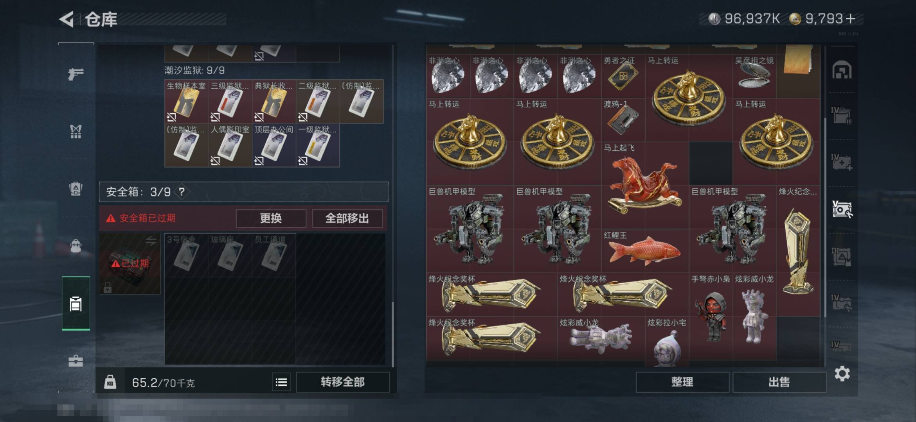Select the body armor category icon
The height and width of the screenshot is (422, 916).
(76, 131)
